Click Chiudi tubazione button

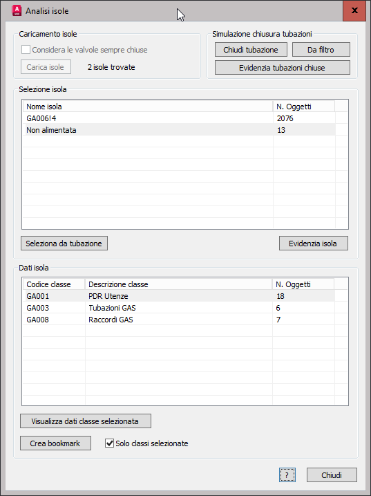251,50
